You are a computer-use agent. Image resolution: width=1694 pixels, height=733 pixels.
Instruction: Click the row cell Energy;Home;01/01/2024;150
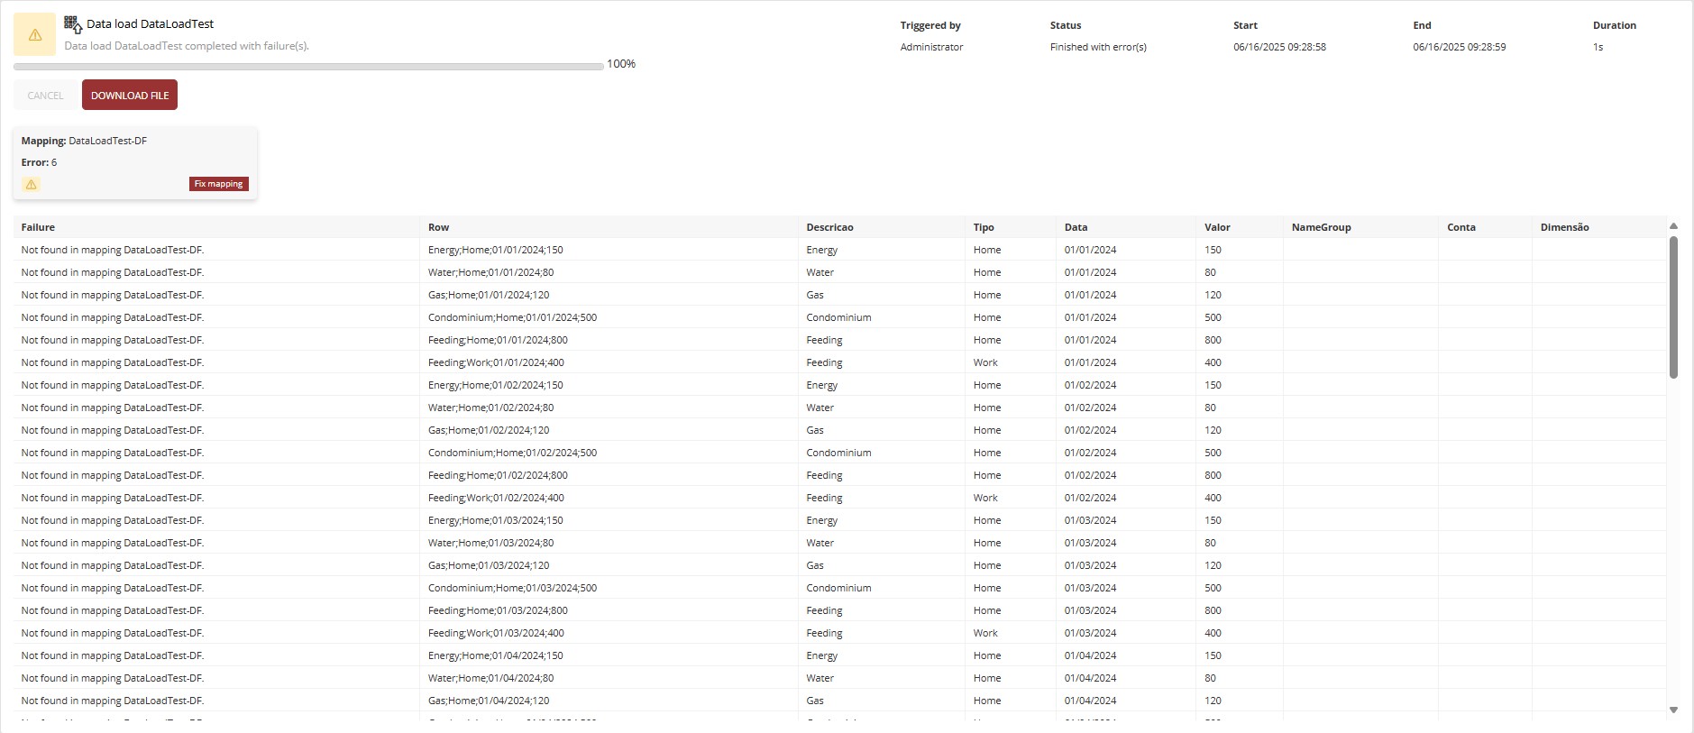(x=609, y=250)
